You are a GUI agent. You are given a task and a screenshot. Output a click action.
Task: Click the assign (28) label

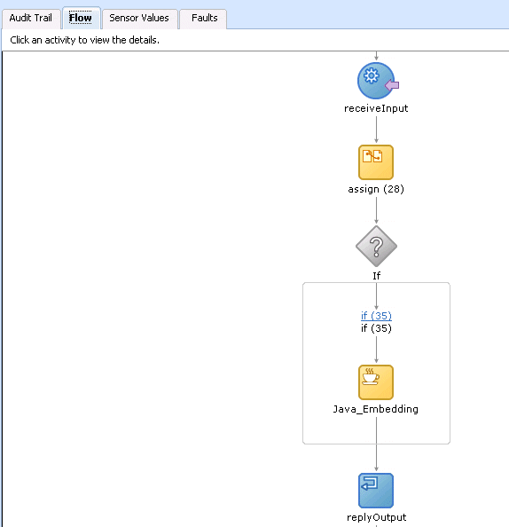tap(376, 189)
